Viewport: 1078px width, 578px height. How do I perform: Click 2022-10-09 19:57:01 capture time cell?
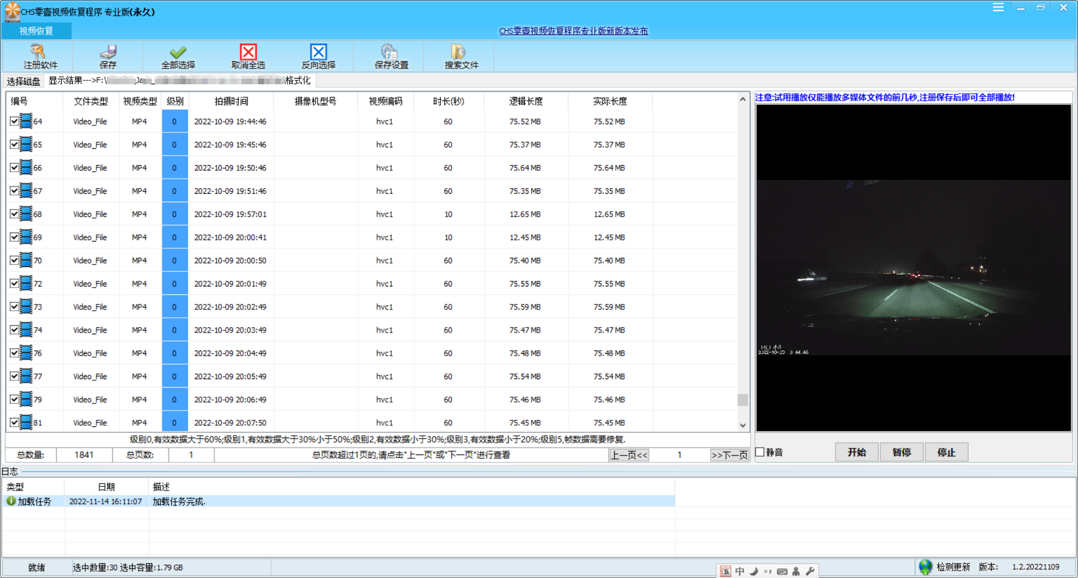tap(230, 214)
